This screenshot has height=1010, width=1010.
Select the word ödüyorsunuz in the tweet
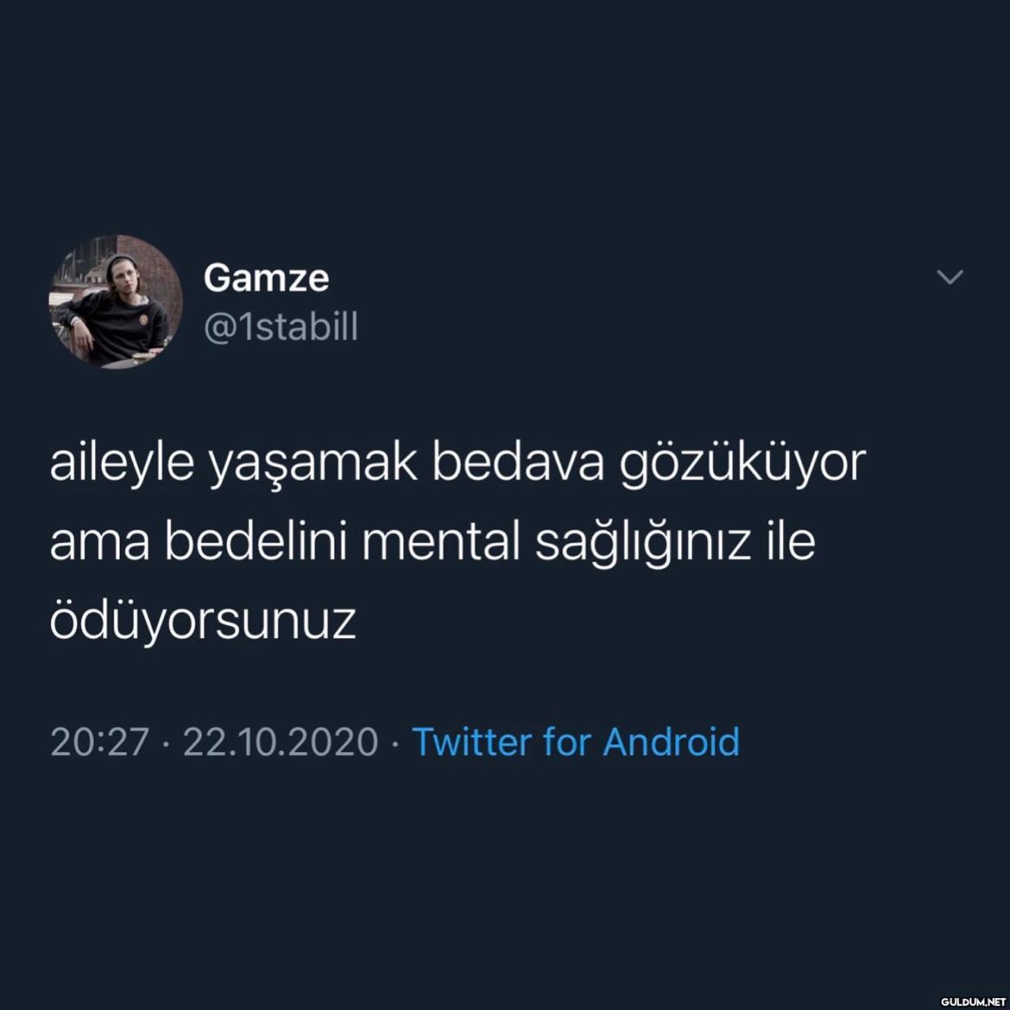[x=203, y=619]
